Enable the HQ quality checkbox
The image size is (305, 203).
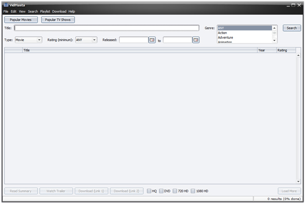149,191
